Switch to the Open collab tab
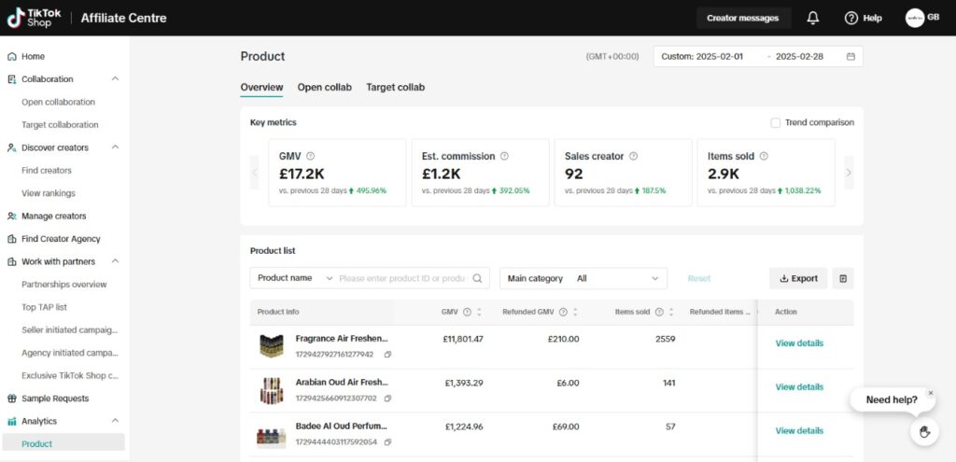Image resolution: width=956 pixels, height=462 pixels. pos(324,87)
